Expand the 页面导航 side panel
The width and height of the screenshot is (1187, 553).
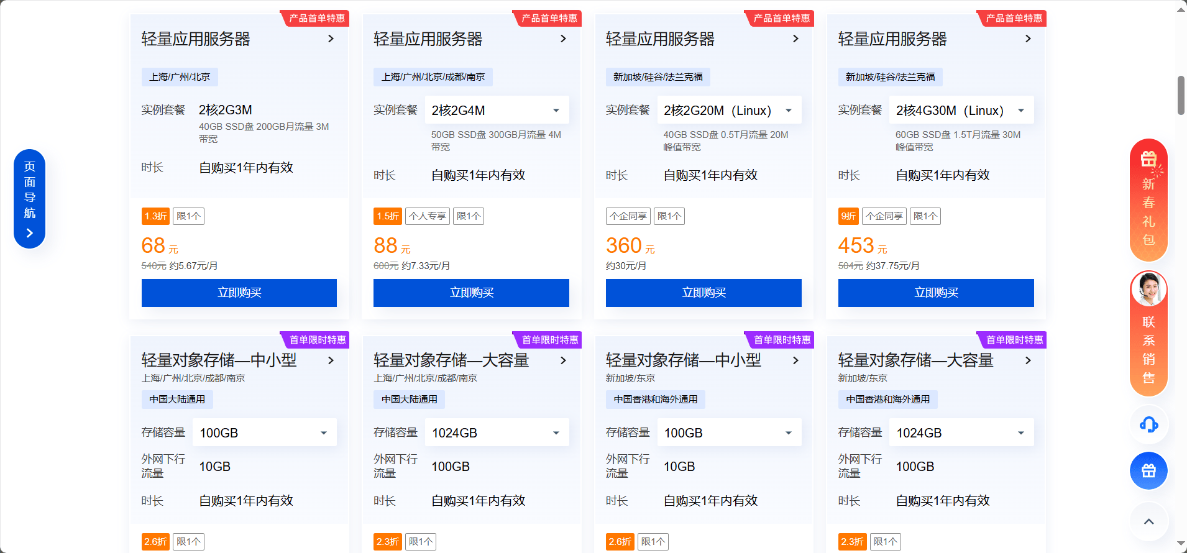coord(29,199)
